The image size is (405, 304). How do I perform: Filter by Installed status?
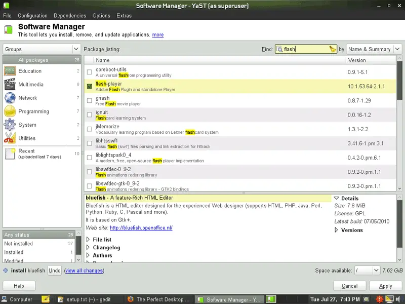pyautogui.click(x=39, y=252)
